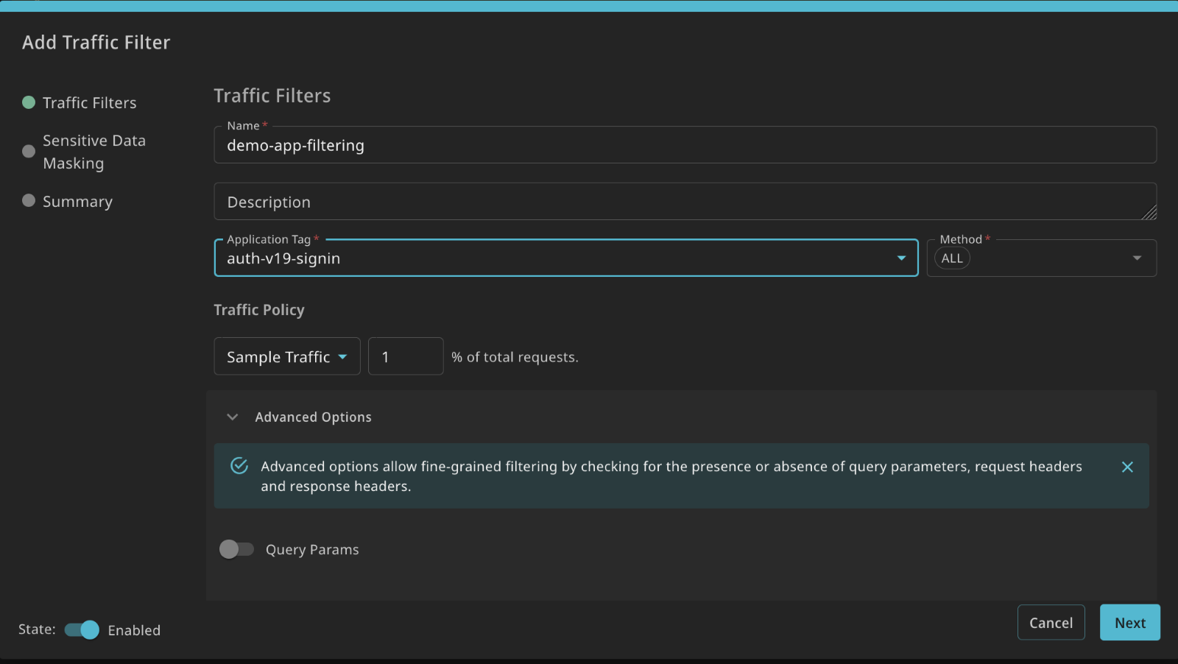Click the Traffic Policy heading
The image size is (1178, 664).
(x=259, y=310)
